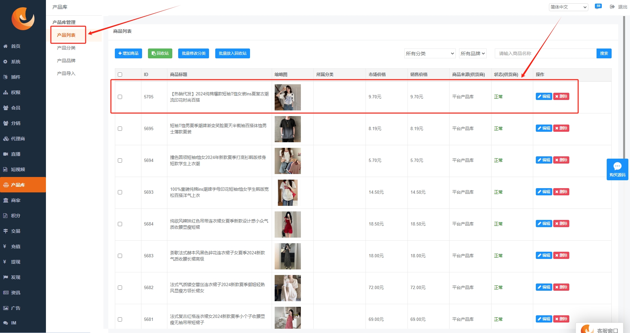The width and height of the screenshot is (630, 333).
Task: Click the 请输入商品名称 search field
Action: [x=546, y=53]
